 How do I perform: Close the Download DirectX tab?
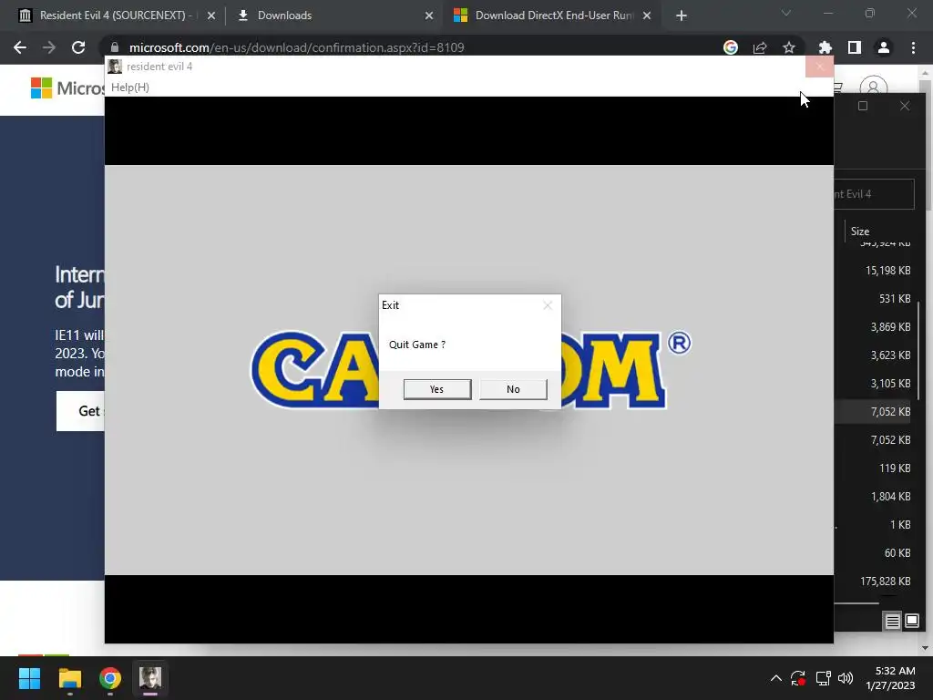[x=647, y=15]
